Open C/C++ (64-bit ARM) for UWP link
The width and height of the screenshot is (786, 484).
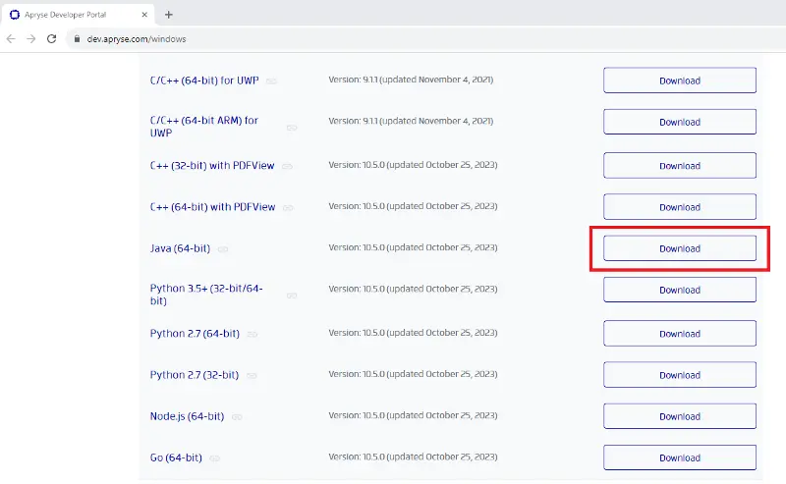(204, 127)
